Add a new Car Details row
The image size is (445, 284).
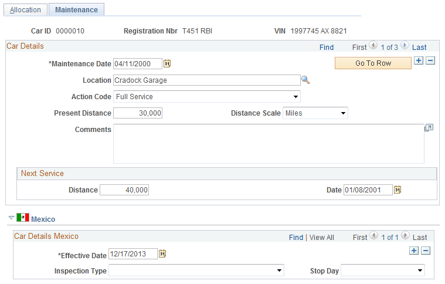(x=419, y=60)
